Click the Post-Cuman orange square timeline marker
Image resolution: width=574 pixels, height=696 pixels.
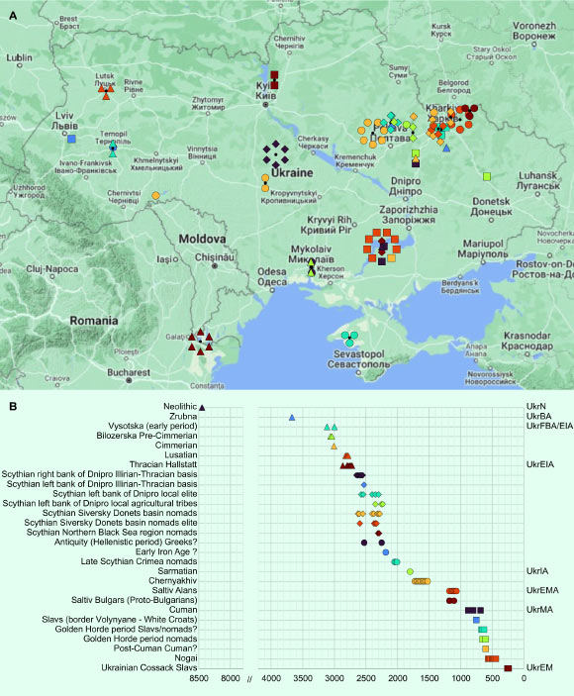click(x=485, y=648)
